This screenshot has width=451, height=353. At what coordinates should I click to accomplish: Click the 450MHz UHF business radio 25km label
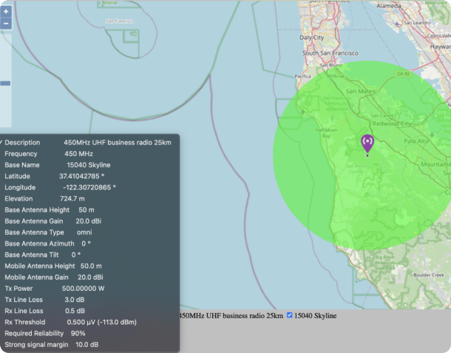pos(231,316)
